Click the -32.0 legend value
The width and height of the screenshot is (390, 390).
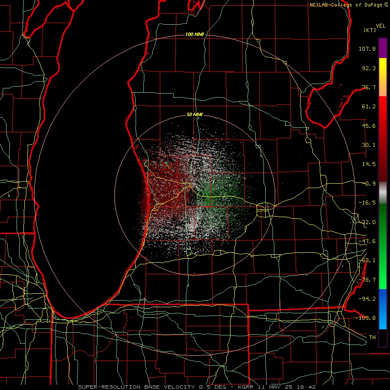[x=367, y=222]
